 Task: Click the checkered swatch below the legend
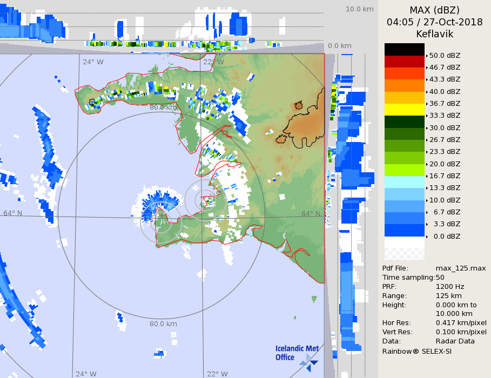tap(404, 249)
